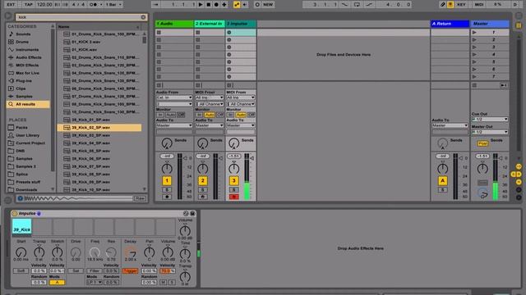Open Impulse filter Mode LP 1 dropdown
This screenshot has height=295, width=526.
(x=95, y=283)
